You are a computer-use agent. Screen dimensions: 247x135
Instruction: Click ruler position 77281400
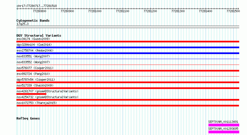[206, 11]
